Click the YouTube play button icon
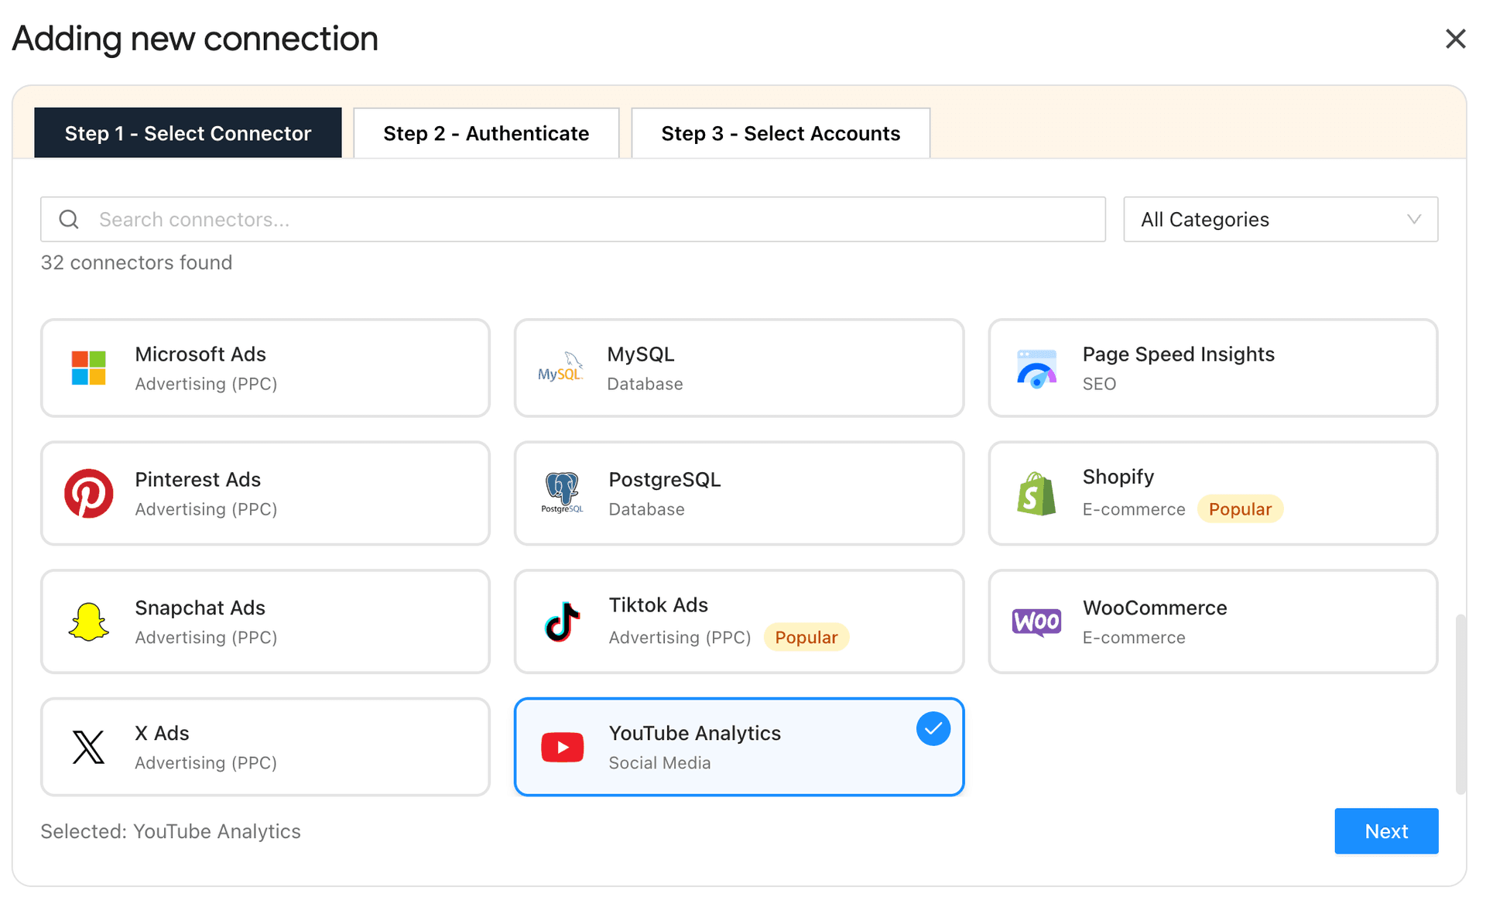 (x=561, y=746)
